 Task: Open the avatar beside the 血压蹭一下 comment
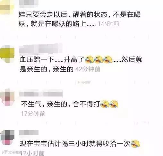point(7,54)
